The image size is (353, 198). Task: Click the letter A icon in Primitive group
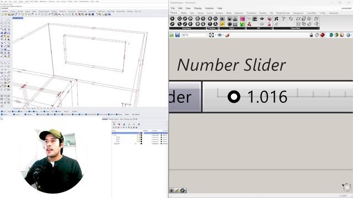[216, 24]
